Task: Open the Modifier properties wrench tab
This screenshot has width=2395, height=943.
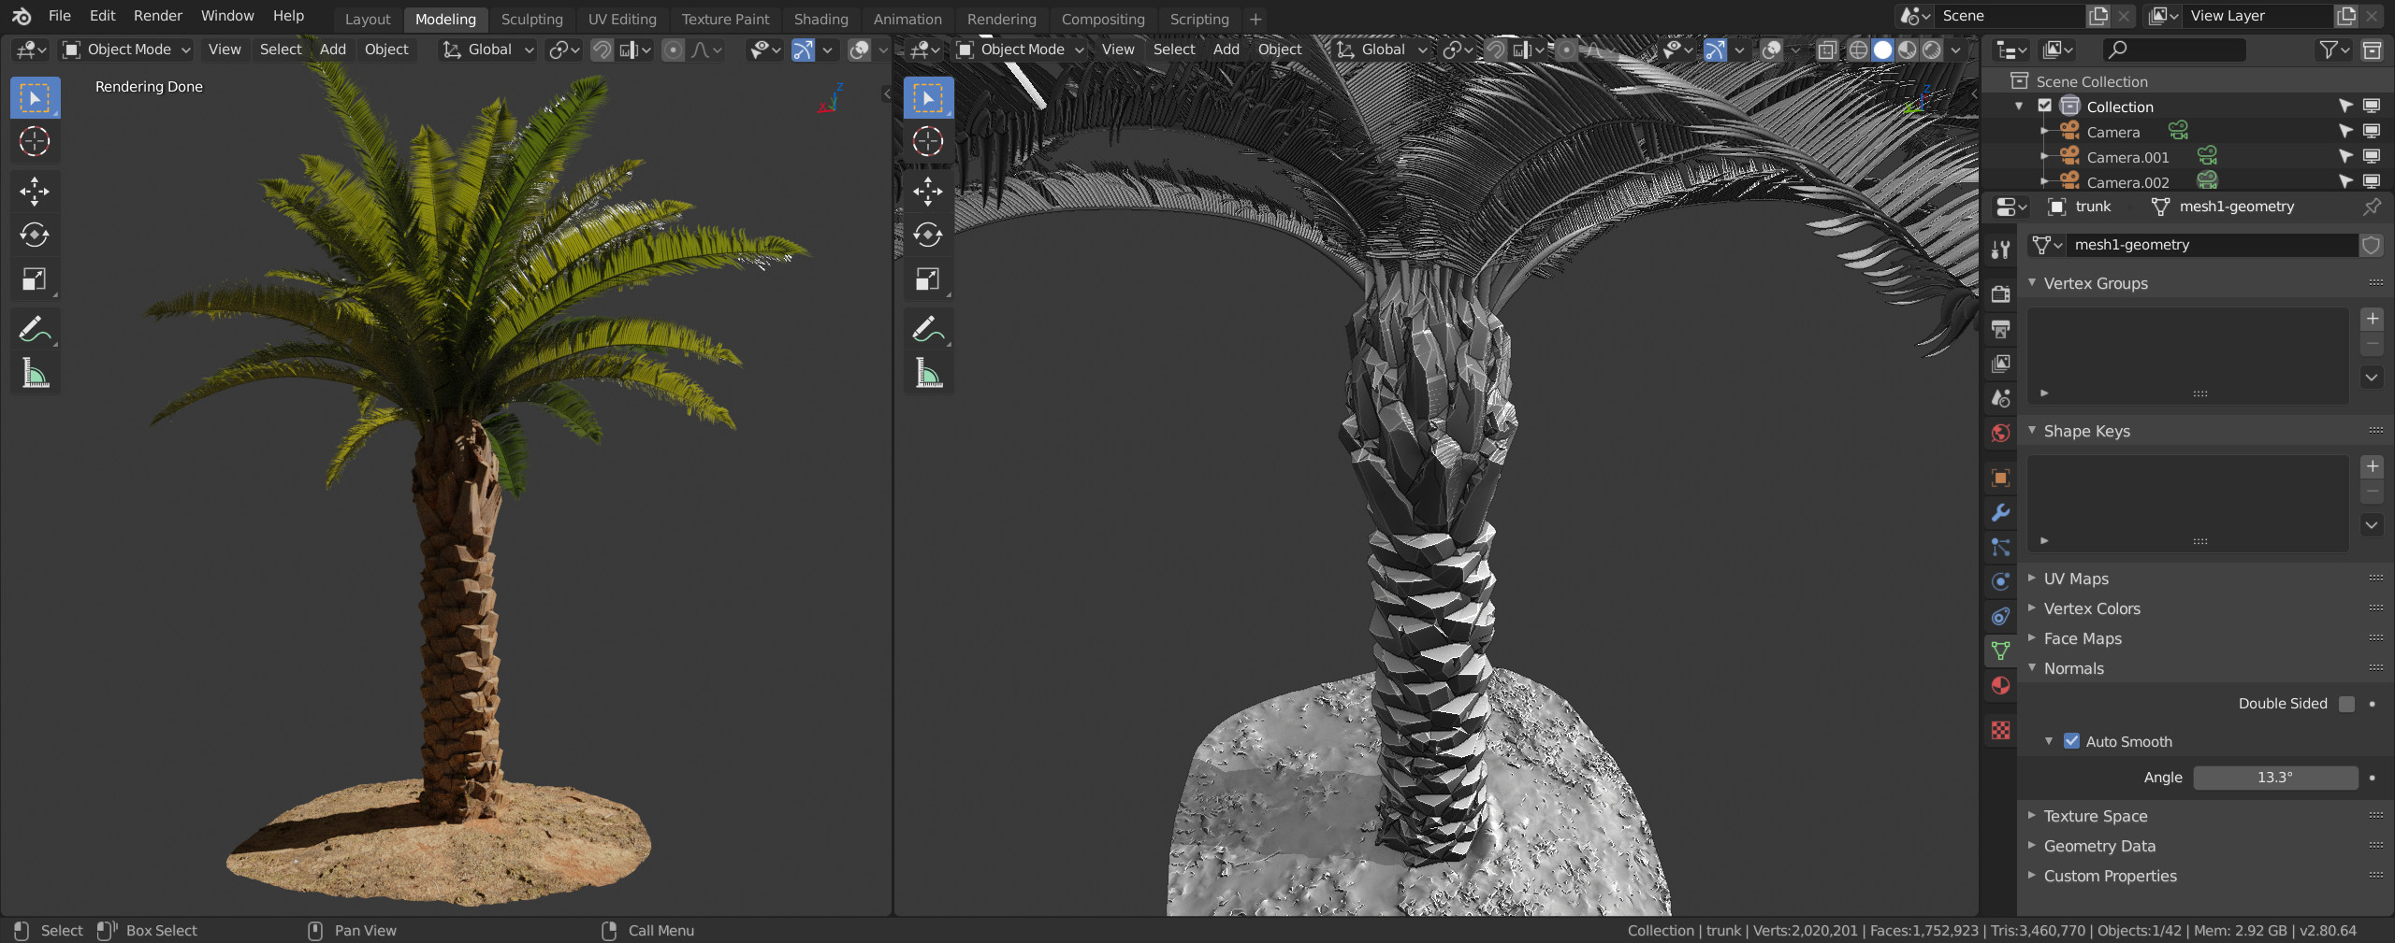Action: [x=2000, y=512]
